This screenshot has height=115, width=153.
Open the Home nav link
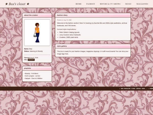click(78, 4)
